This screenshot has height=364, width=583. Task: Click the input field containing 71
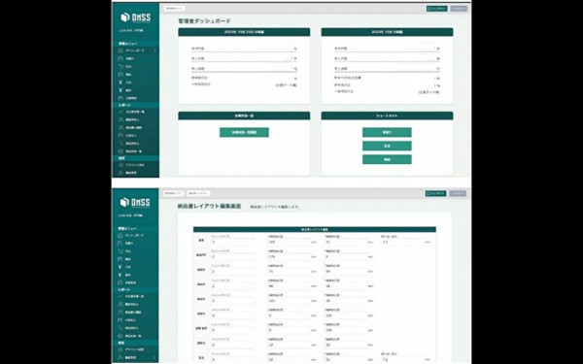pyautogui.click(x=289, y=272)
